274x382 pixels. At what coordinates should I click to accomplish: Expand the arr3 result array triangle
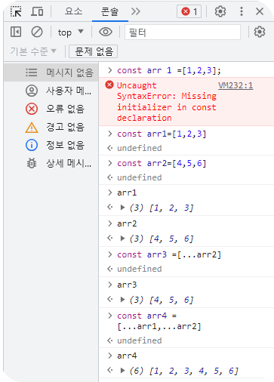(x=123, y=300)
